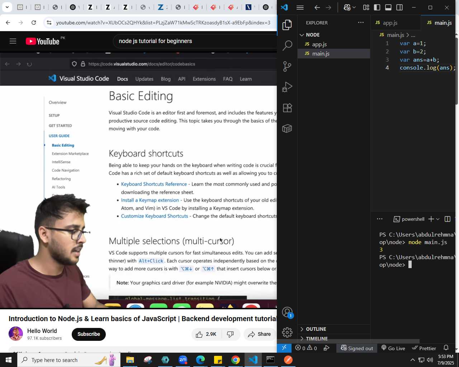Go back in VS Code navigation history
The width and height of the screenshot is (459, 367).
pyautogui.click(x=317, y=8)
